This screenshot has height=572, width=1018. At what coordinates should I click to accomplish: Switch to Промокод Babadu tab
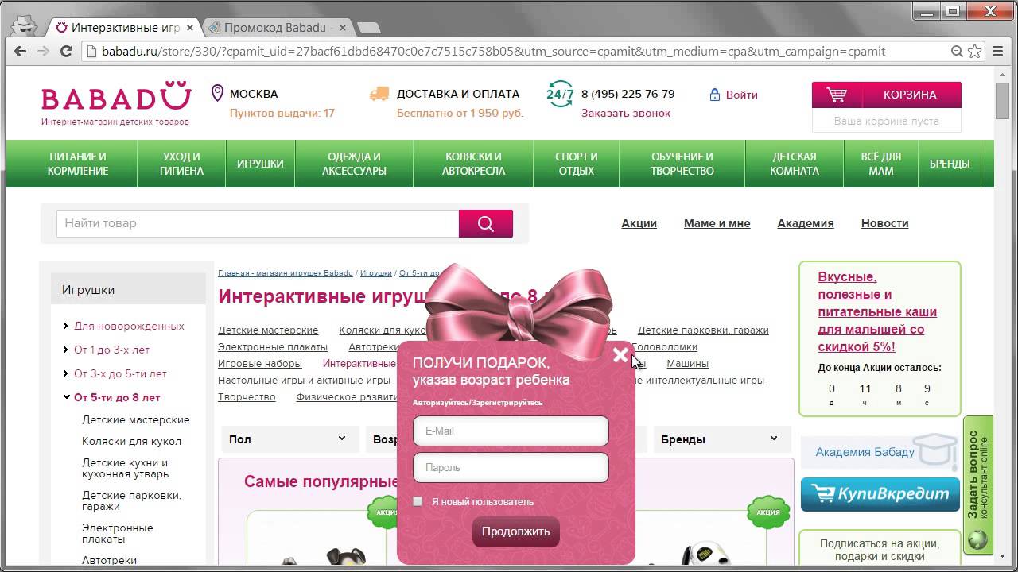click(274, 27)
